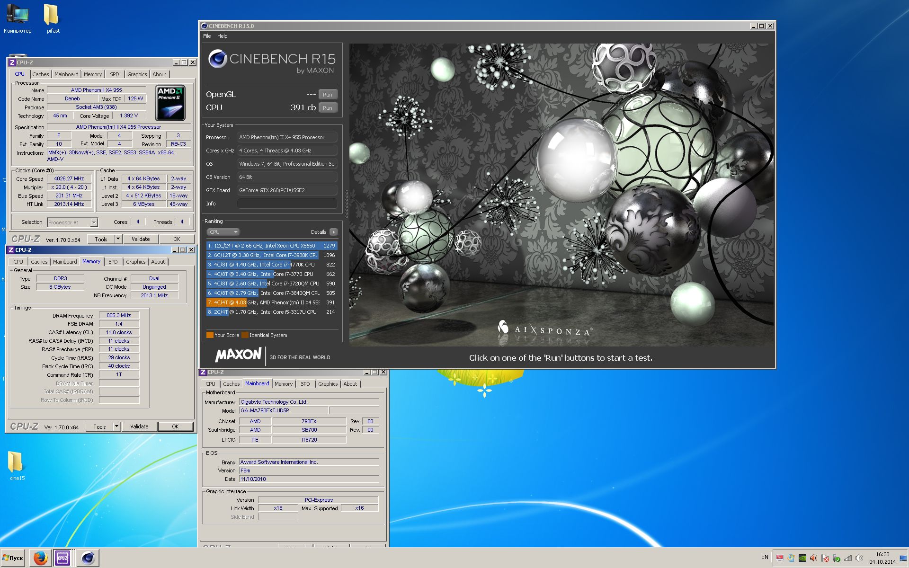The height and width of the screenshot is (568, 909).
Task: Open the File menu in Cinebench
Action: point(207,36)
